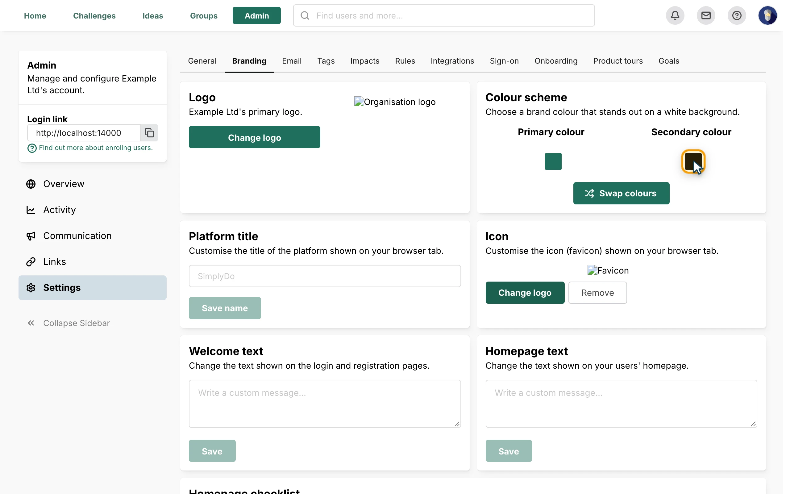
Task: Open Overview in the sidebar
Action: (92, 184)
